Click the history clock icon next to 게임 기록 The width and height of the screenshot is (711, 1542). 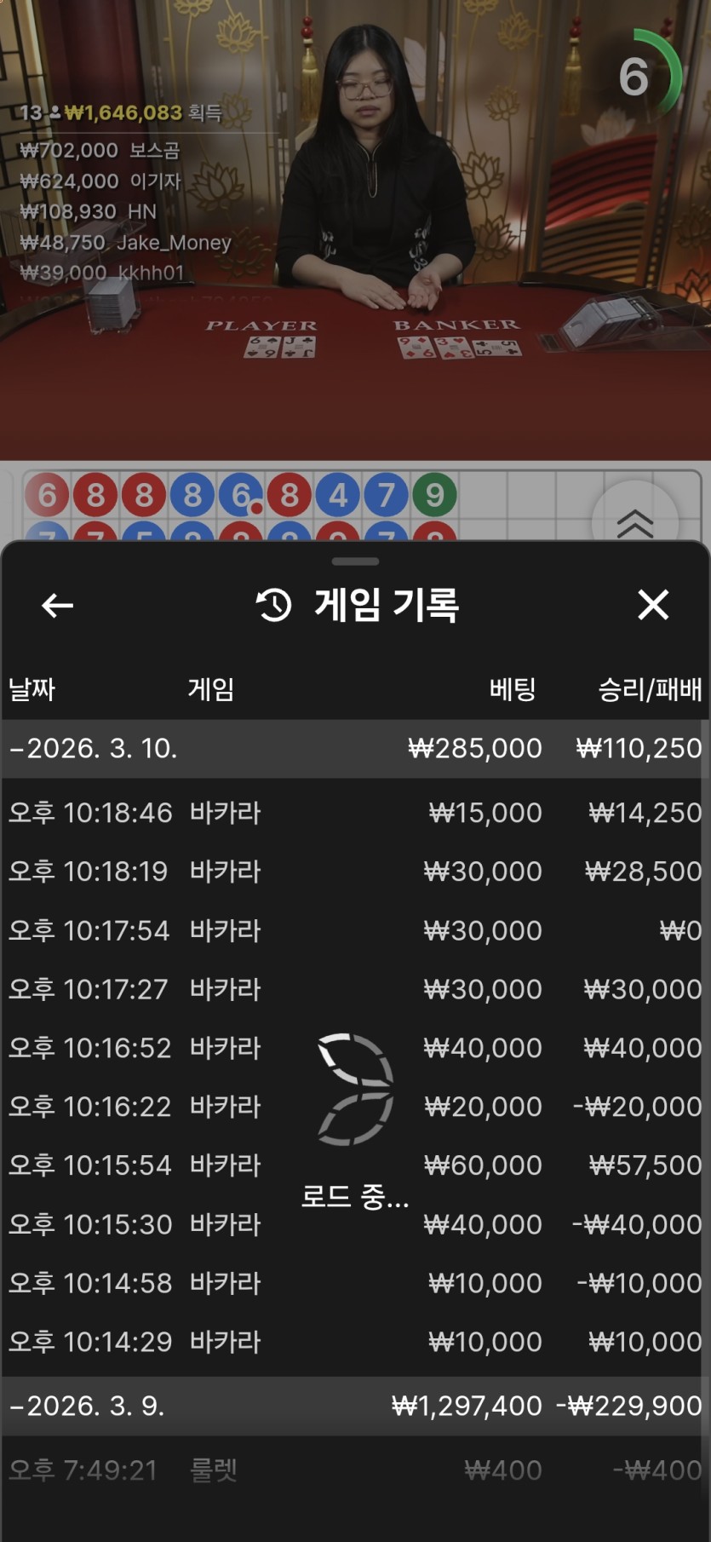tap(274, 605)
